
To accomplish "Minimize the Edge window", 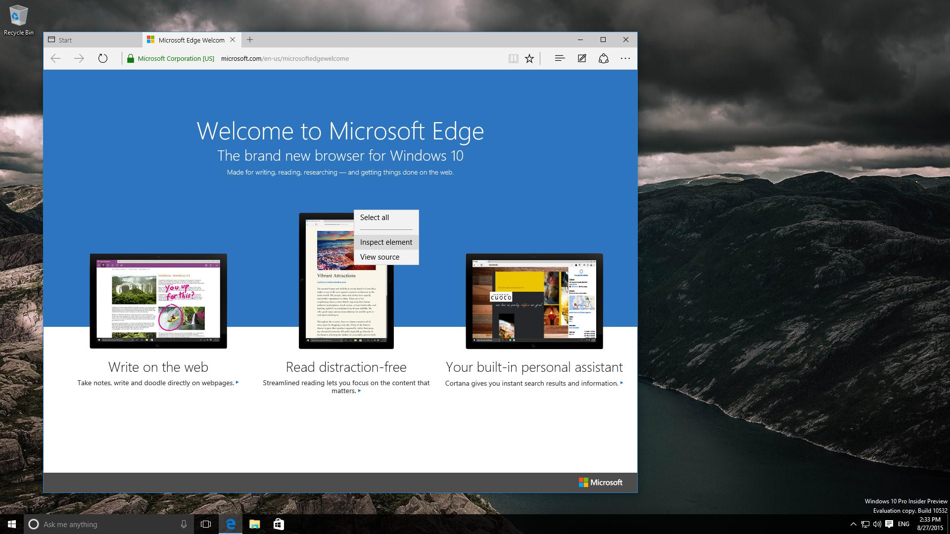I will [x=580, y=40].
